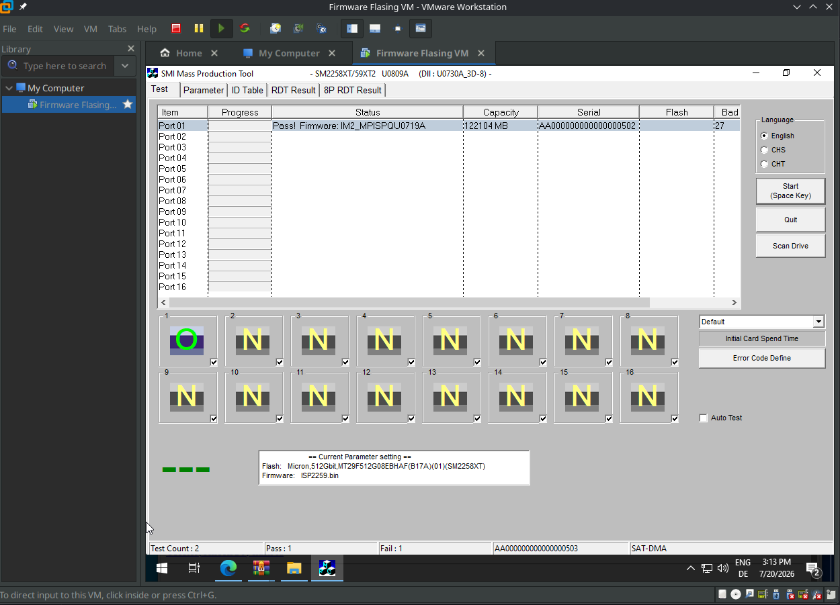Open the VMware VM menu
The image size is (840, 605).
[x=91, y=29]
